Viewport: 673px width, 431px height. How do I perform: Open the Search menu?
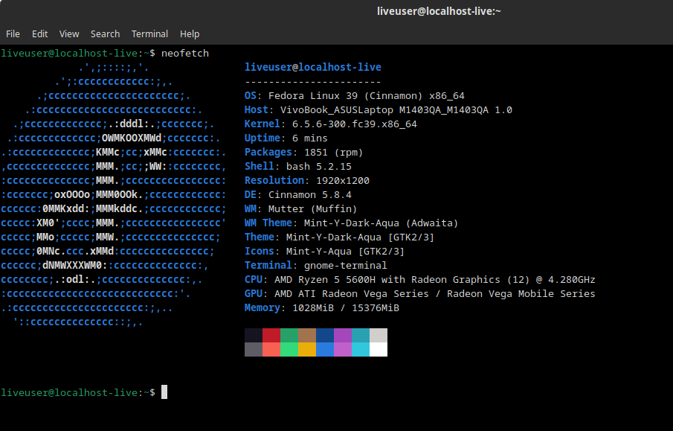pos(105,33)
